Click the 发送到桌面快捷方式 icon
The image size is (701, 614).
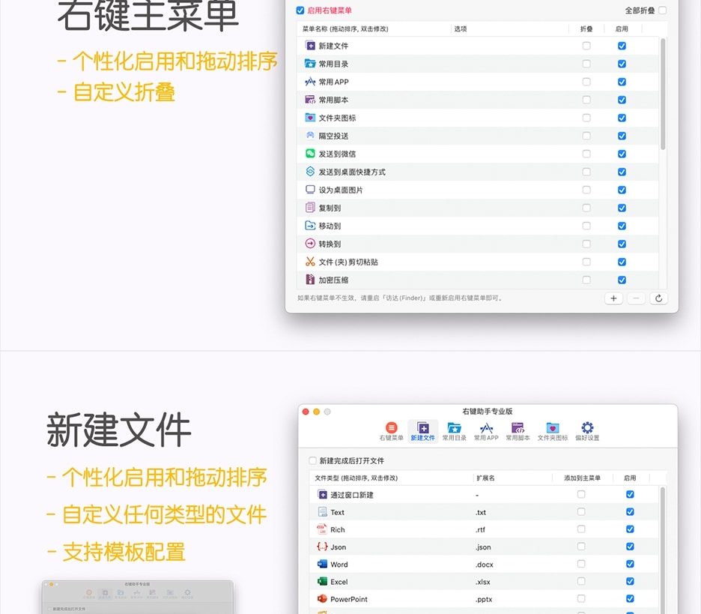click(310, 172)
